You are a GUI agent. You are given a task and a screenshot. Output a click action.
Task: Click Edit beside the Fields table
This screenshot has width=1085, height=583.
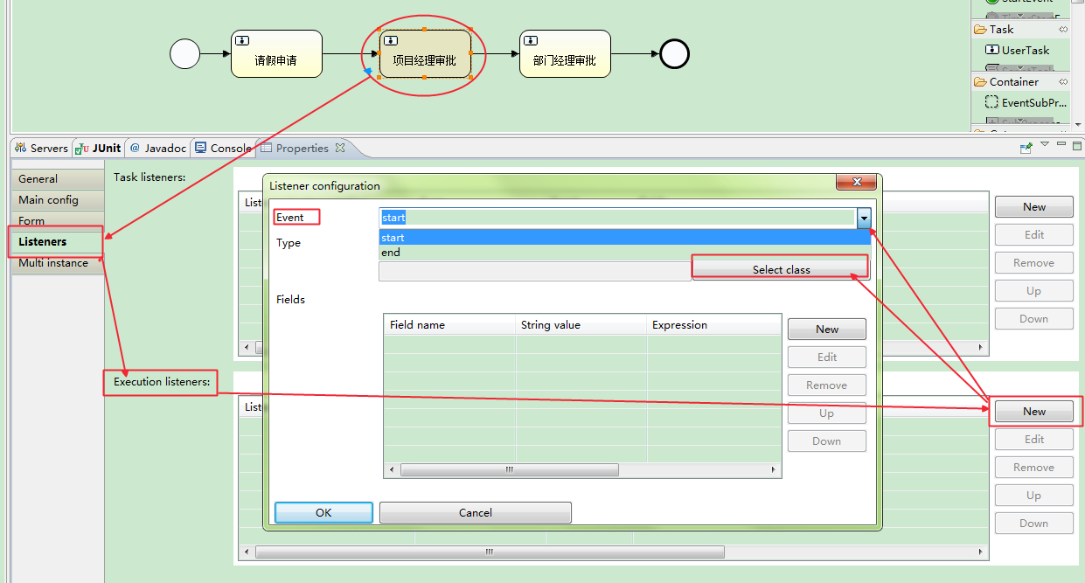pyautogui.click(x=827, y=357)
